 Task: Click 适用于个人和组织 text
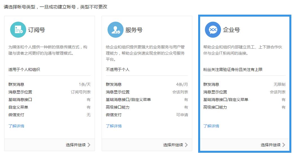24,69
